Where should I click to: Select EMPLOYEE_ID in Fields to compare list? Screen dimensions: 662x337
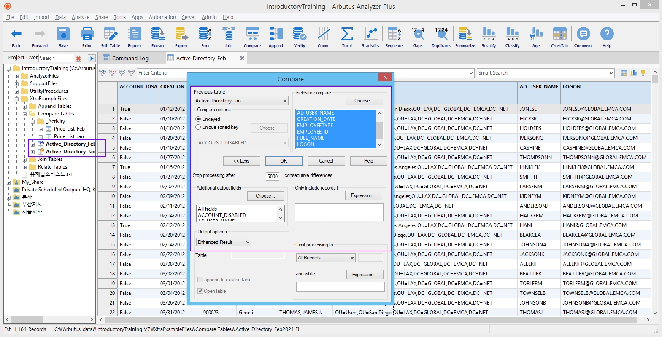pos(313,132)
